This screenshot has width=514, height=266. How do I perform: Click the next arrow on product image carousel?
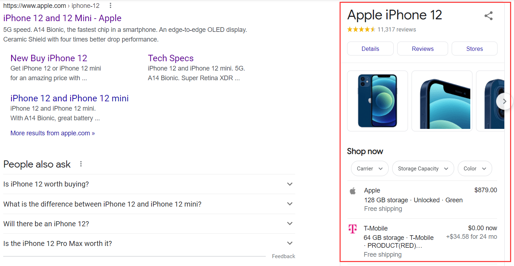504,101
